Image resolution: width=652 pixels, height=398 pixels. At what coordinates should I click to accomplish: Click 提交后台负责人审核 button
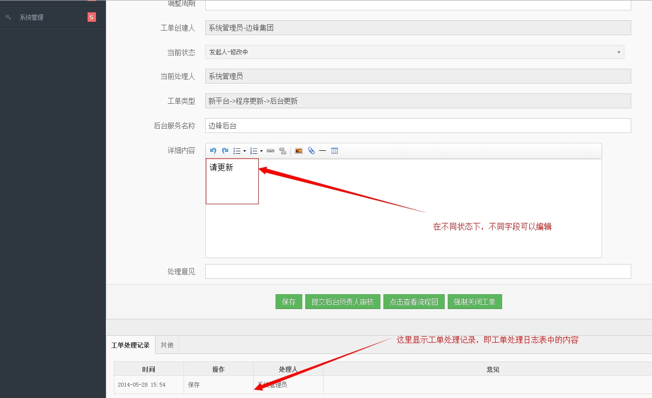coord(343,302)
